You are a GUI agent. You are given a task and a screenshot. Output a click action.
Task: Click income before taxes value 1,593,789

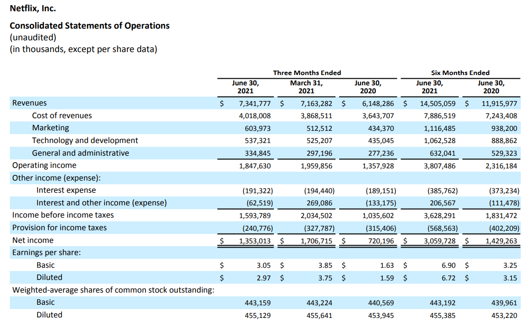point(255,216)
